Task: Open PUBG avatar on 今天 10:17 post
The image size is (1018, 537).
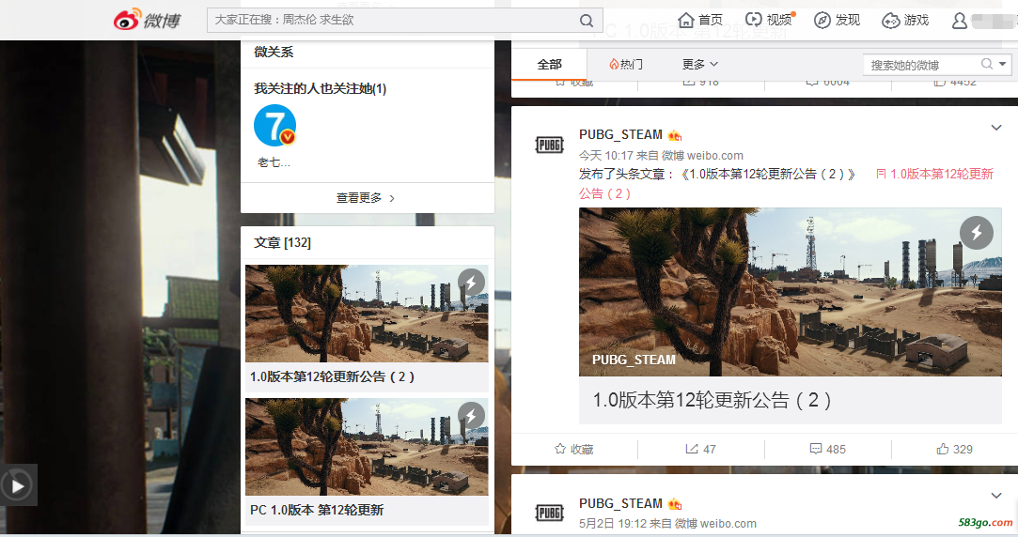Action: 549,145
